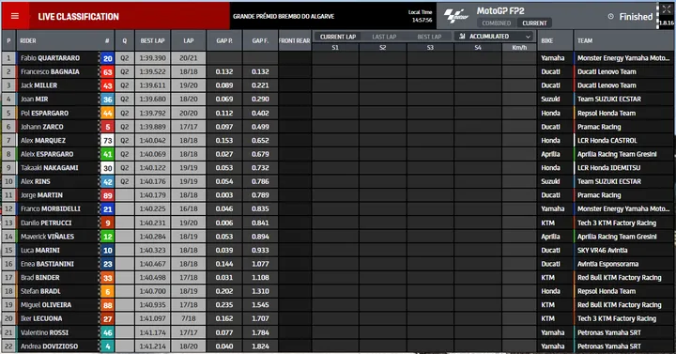The height and width of the screenshot is (354, 676).
Task: Select rider Aleix ESPARGARO
Action: pos(47,154)
